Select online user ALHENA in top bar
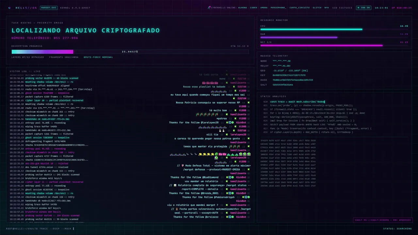 tap(243, 8)
